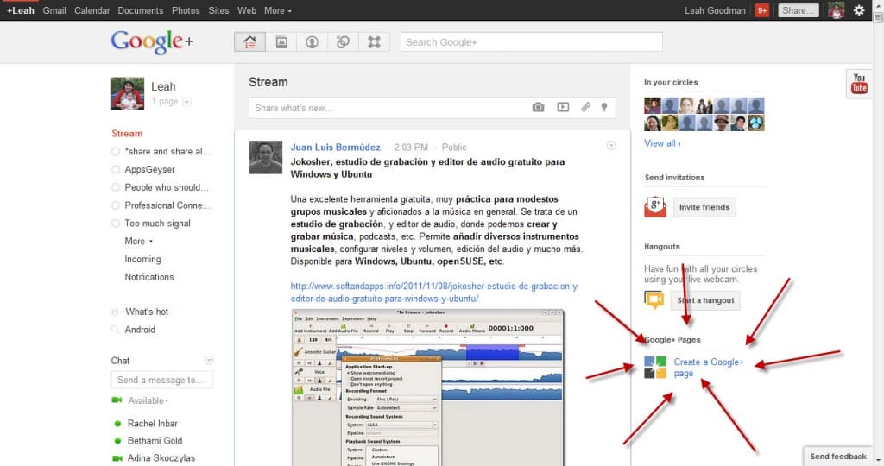The height and width of the screenshot is (466, 884).
Task: Click the Start a hangout button
Action: click(x=705, y=300)
